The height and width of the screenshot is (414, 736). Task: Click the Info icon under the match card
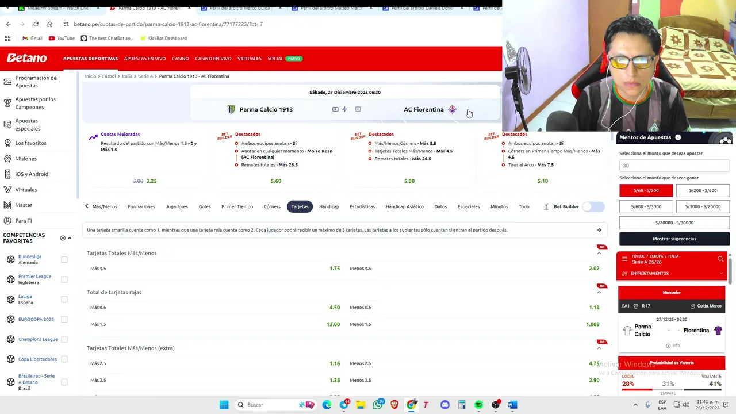coord(672,346)
